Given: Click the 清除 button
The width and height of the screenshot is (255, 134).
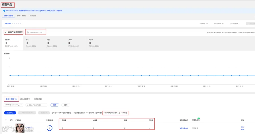Looking at the screenshot, I should click(66, 105).
